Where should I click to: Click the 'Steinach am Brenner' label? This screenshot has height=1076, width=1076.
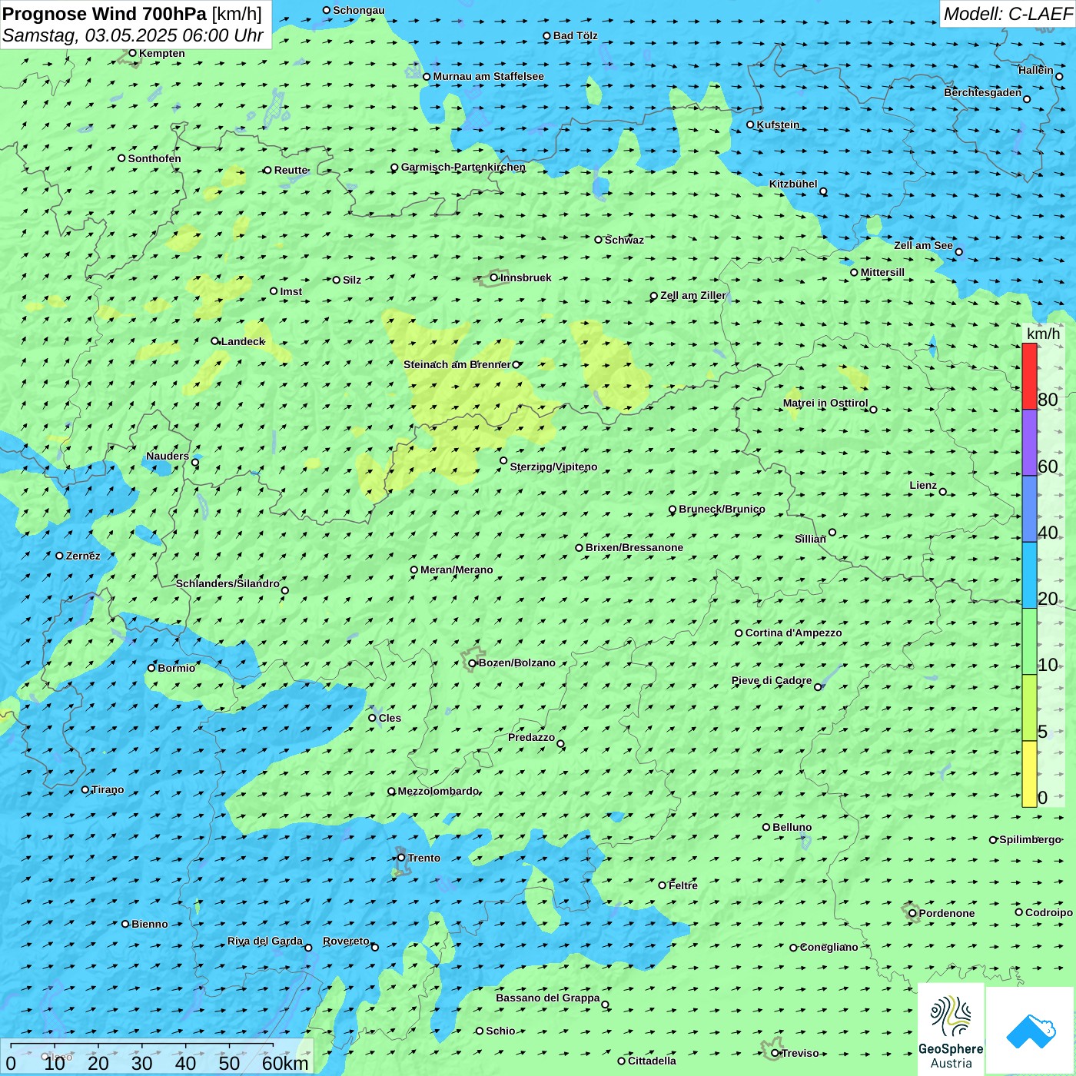(x=457, y=364)
